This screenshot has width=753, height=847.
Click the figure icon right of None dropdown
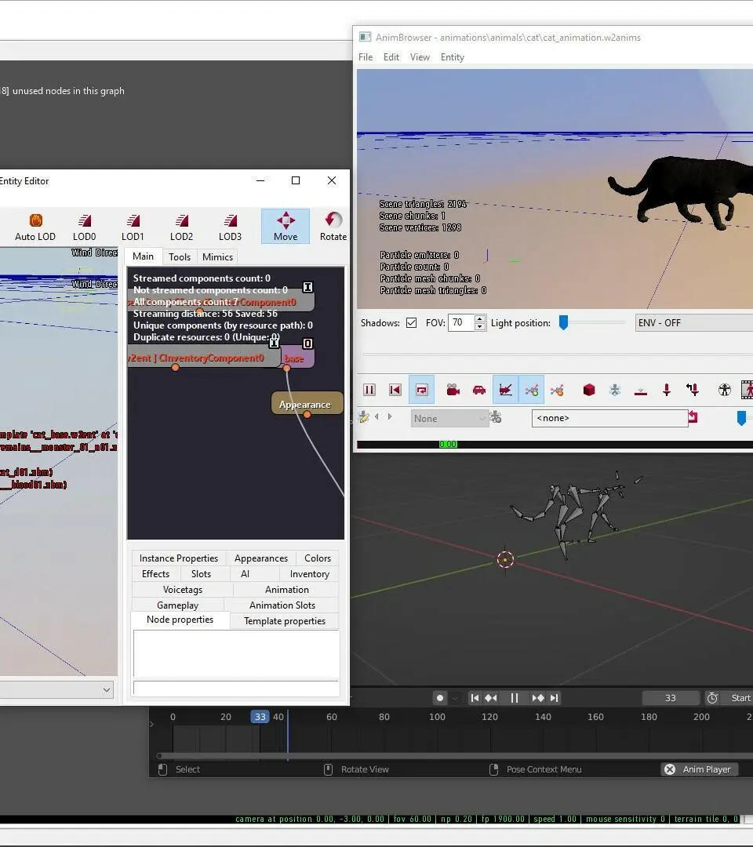click(496, 417)
